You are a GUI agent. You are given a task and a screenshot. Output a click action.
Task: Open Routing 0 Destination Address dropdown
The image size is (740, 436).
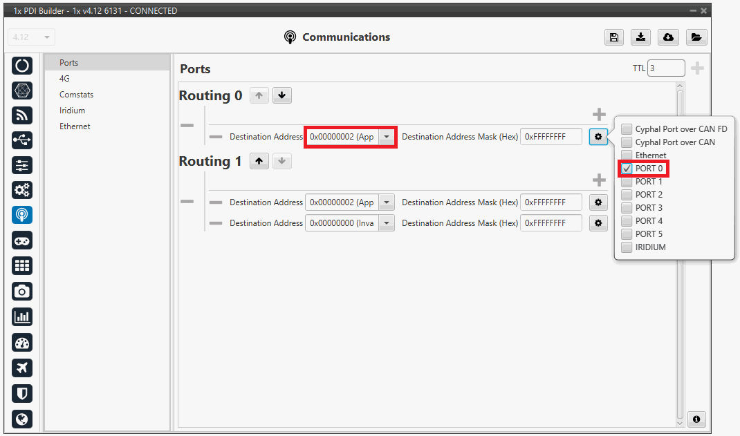[387, 137]
